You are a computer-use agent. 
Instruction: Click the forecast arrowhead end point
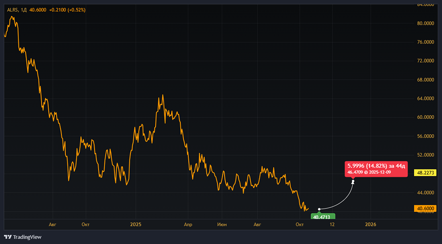click(353, 181)
